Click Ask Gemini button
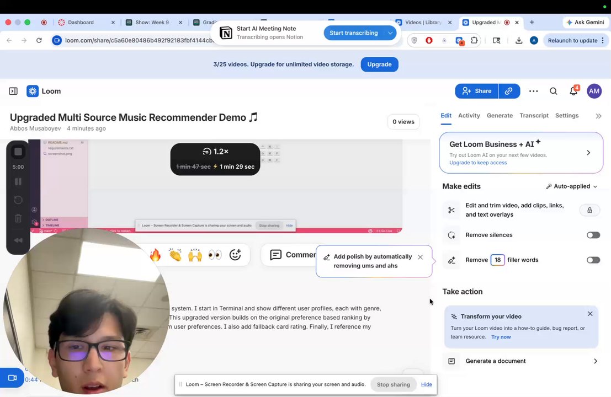611x397 pixels. pos(586,23)
